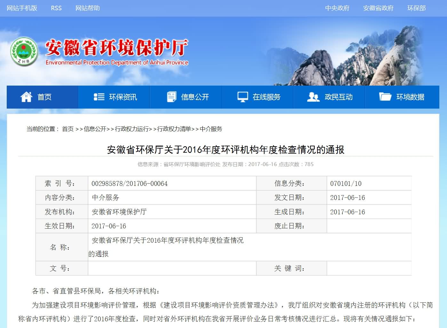Visit the 环保部 link
The width and height of the screenshot is (447, 328).
pyautogui.click(x=416, y=8)
